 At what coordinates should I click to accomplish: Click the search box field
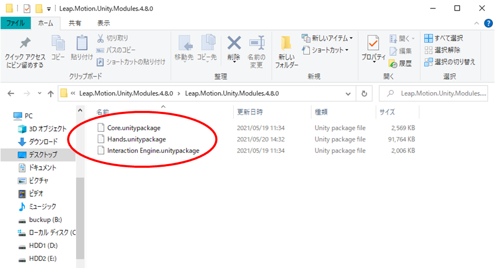coord(433,93)
